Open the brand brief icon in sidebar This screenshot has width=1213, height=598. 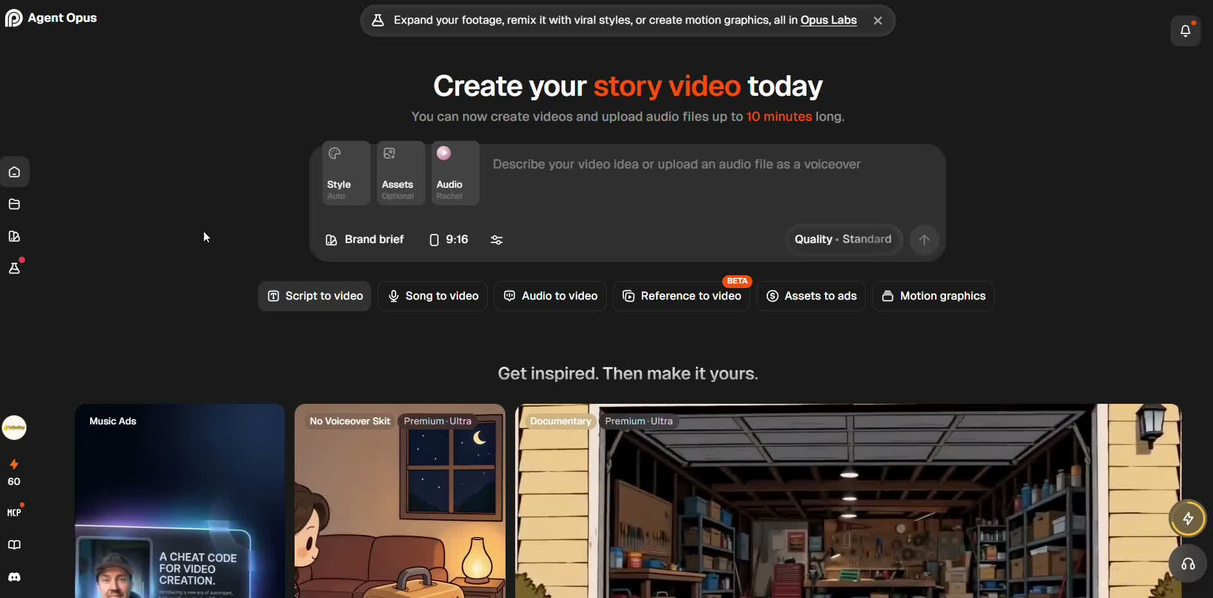(14, 237)
